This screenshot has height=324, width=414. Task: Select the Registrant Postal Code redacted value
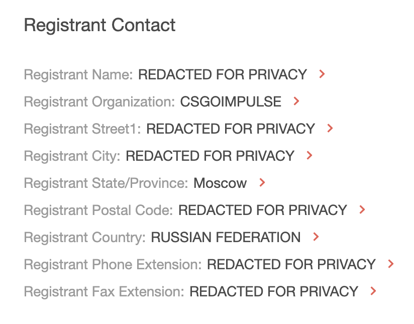click(x=263, y=210)
